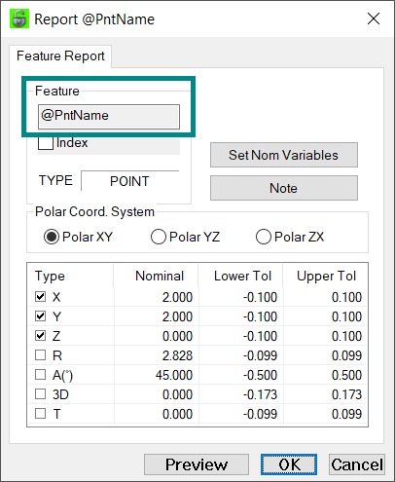Open Set Nom Variables
Screen dimensions: 395x482
coord(284,155)
